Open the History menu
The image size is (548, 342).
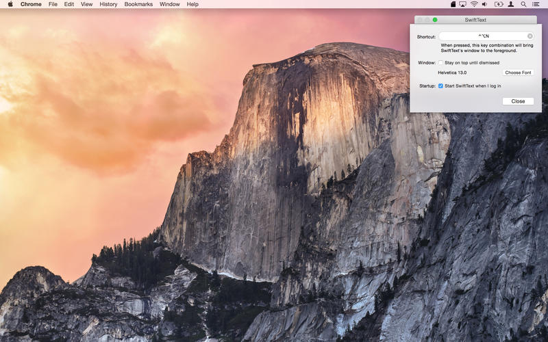108,4
